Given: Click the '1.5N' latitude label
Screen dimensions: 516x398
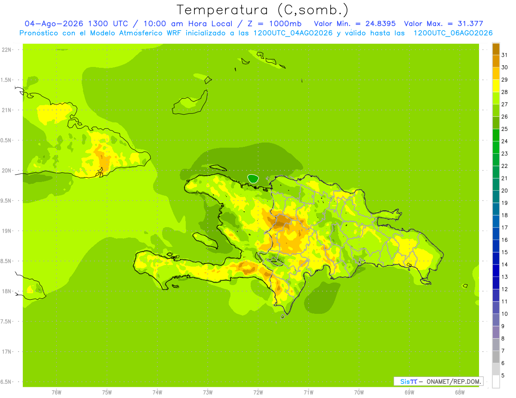Looking at the screenshot, I should [x=6, y=80].
